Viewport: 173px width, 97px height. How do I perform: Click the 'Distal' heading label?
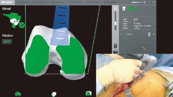pos(6,9)
